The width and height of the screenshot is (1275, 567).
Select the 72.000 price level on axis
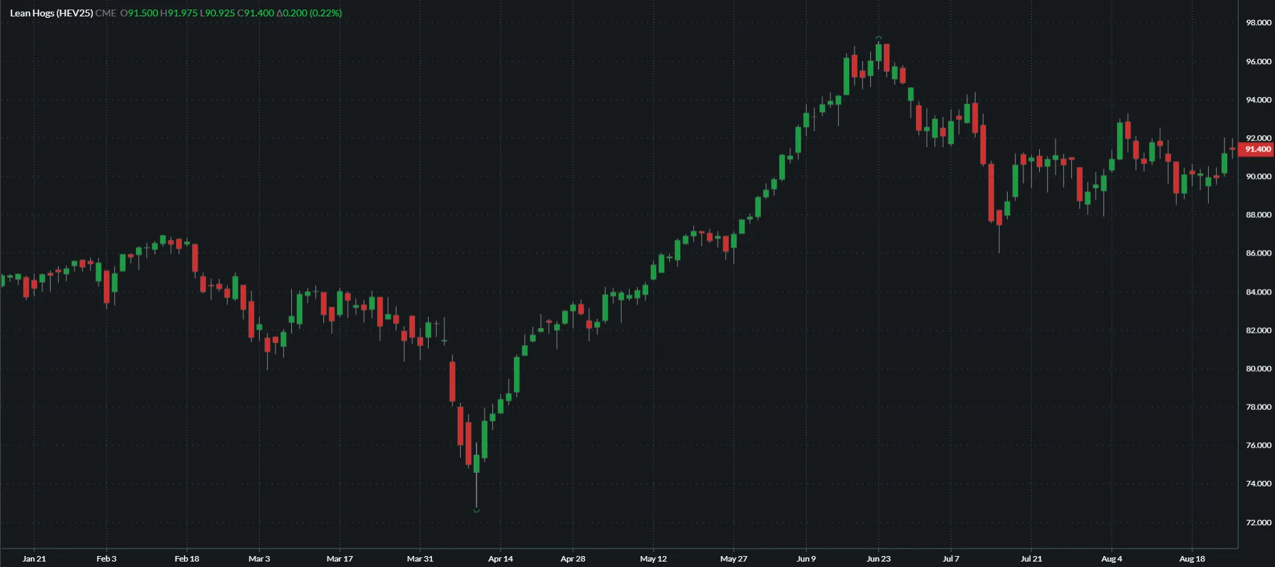click(1258, 523)
